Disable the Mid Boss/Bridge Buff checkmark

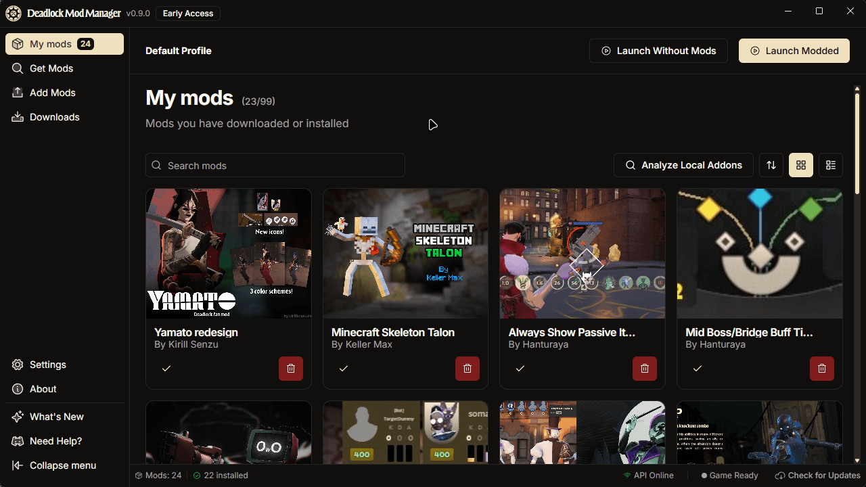(x=698, y=369)
